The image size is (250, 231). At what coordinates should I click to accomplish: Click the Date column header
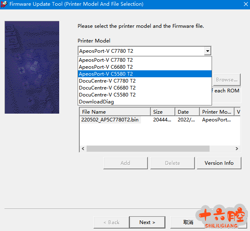(x=187, y=112)
